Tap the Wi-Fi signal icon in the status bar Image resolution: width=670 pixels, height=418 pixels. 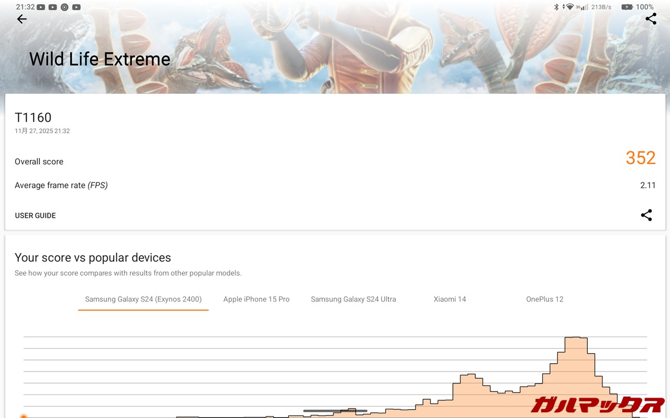point(570,7)
